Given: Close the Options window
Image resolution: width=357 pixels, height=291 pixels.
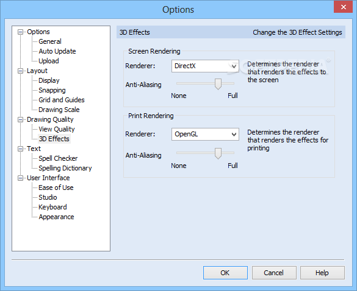Looking at the screenshot, I should [344, 7].
